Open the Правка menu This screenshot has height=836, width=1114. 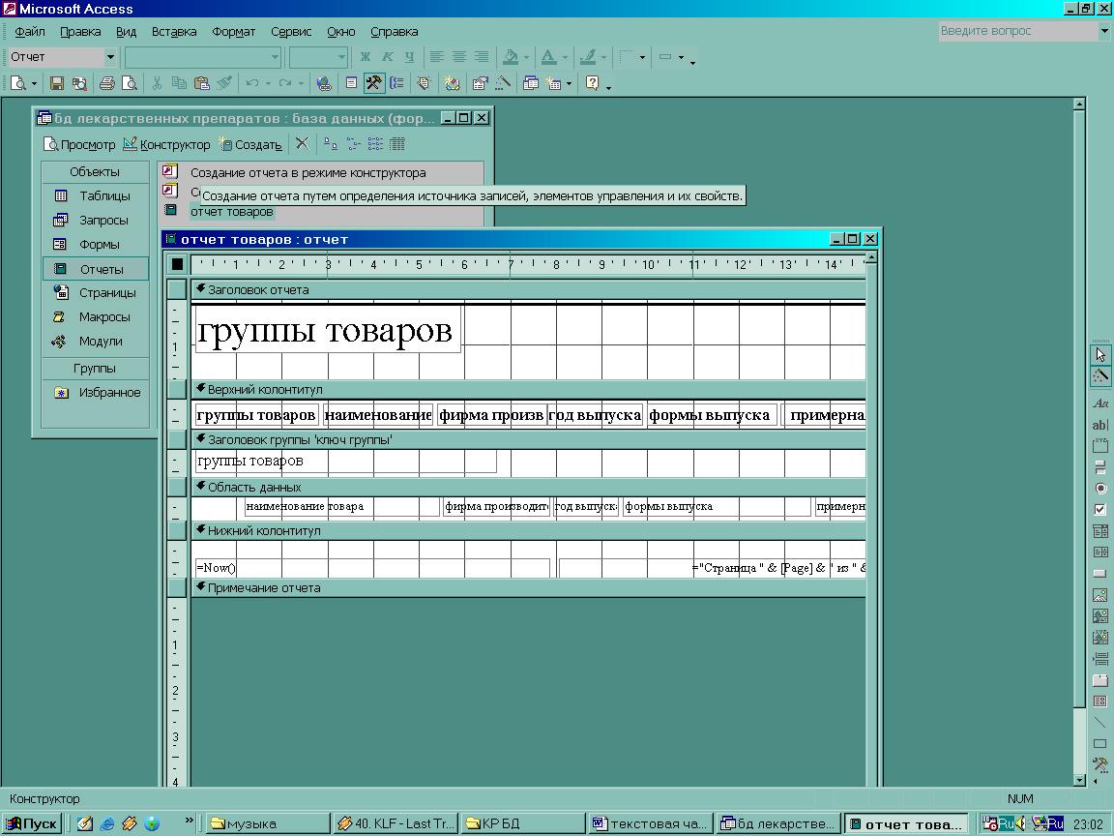click(x=80, y=31)
